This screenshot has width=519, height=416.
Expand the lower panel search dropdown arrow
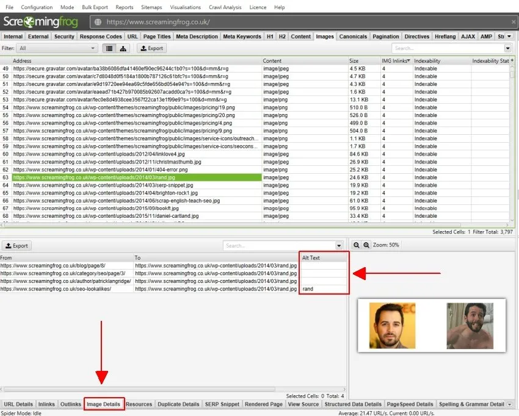pos(339,246)
